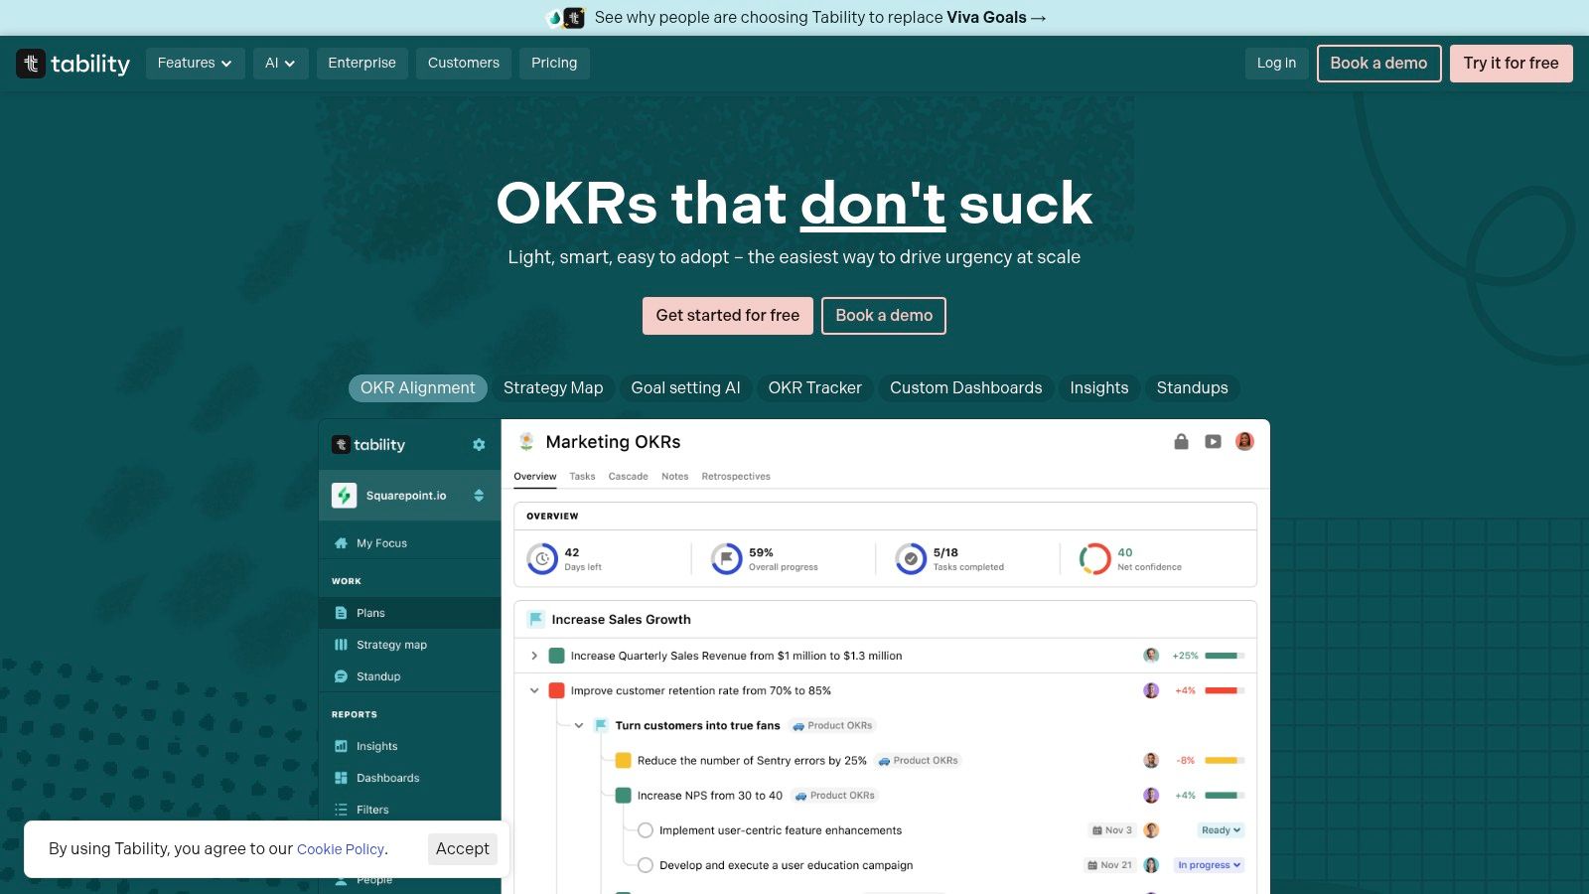Click the flag icon beside Increase Sales Growth
Screen dimensions: 1589x894
536,620
